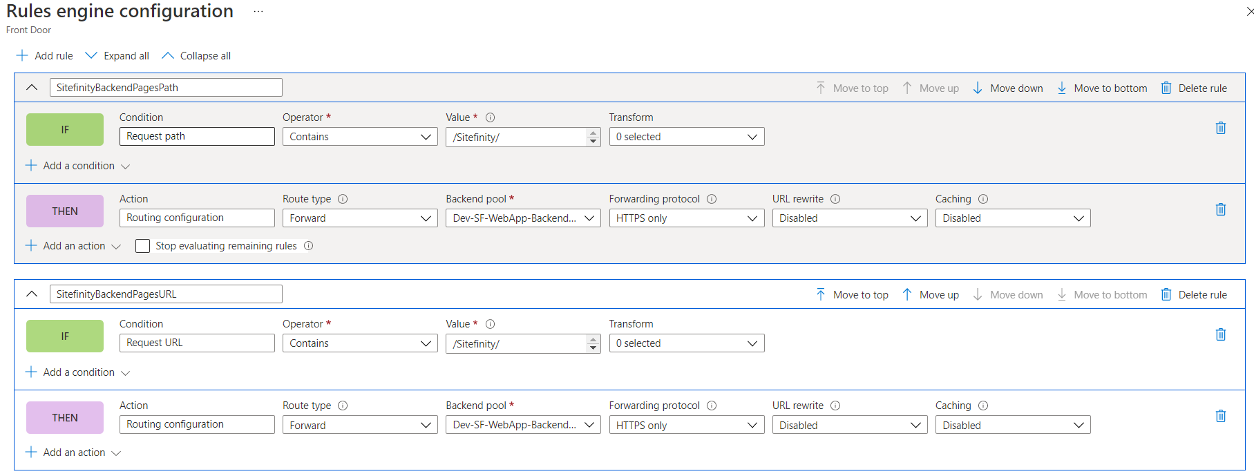Open Caching dropdown in SitefinityBackendPagesURL rule
1254x476 pixels.
[1013, 425]
